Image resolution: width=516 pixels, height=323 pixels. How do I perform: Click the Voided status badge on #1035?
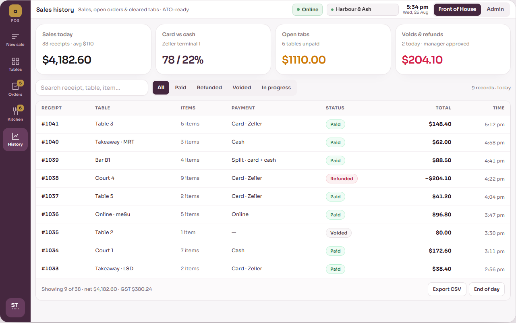click(x=339, y=233)
